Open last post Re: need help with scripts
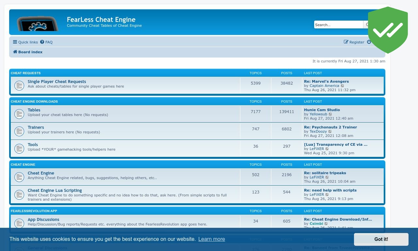The image size is (418, 251). [x=330, y=190]
